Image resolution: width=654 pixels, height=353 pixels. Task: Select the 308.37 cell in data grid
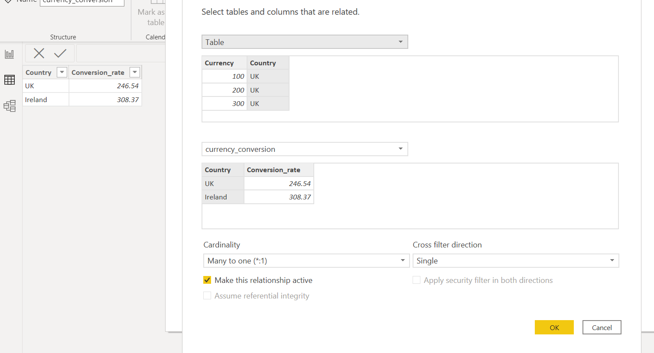tap(105, 99)
